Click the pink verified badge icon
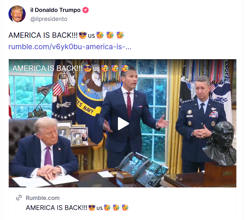Image resolution: width=247 pixels, height=220 pixels. click(86, 10)
